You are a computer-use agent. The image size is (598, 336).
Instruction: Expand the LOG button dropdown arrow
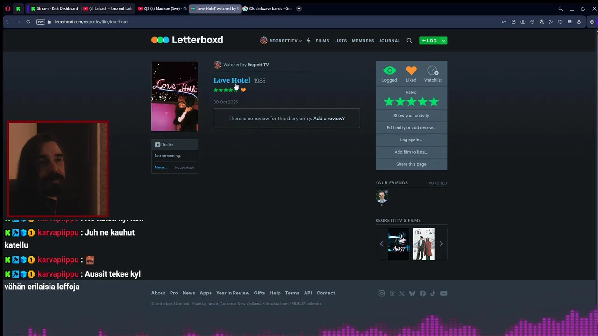point(443,41)
